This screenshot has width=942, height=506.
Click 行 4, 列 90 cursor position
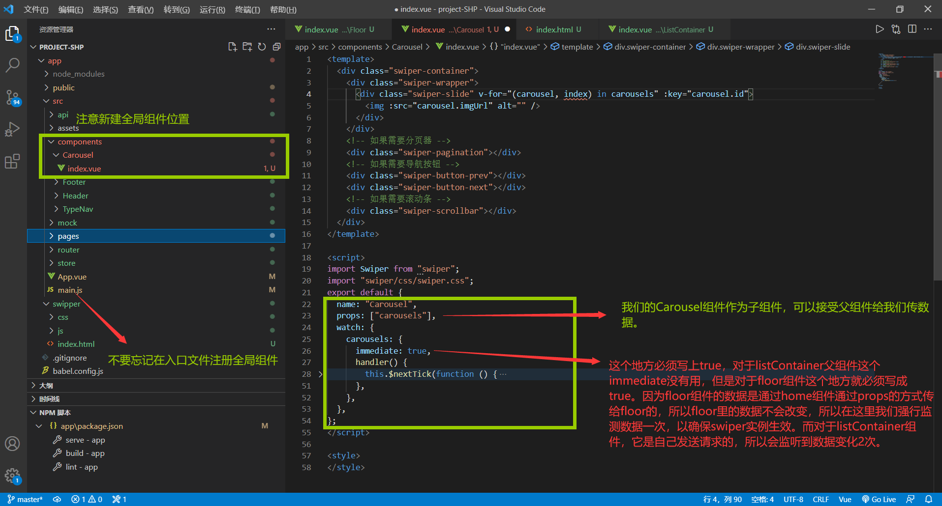click(723, 499)
